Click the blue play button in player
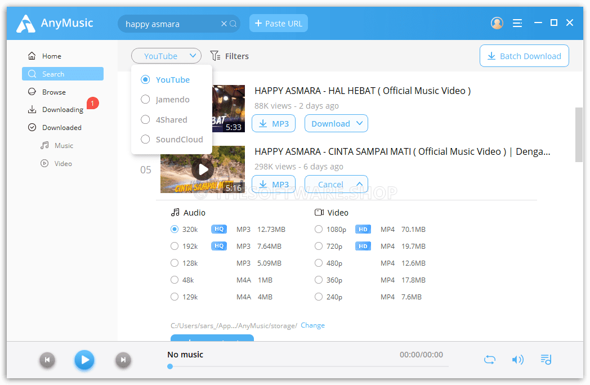The height and width of the screenshot is (385, 590). pyautogui.click(x=84, y=360)
